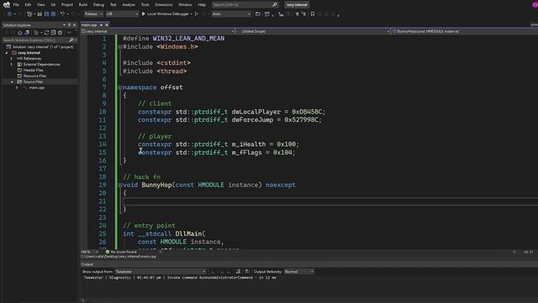This screenshot has width=538, height=303.
Task: Select the Header Files folder
Action: point(33,70)
